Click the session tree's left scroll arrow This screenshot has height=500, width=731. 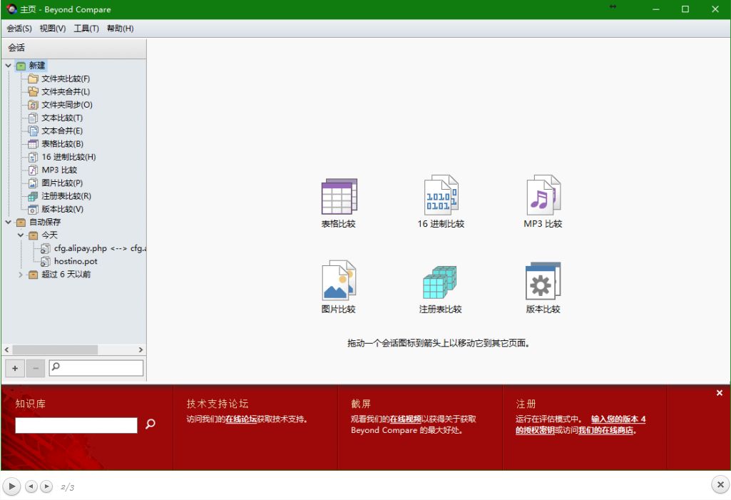(6, 350)
